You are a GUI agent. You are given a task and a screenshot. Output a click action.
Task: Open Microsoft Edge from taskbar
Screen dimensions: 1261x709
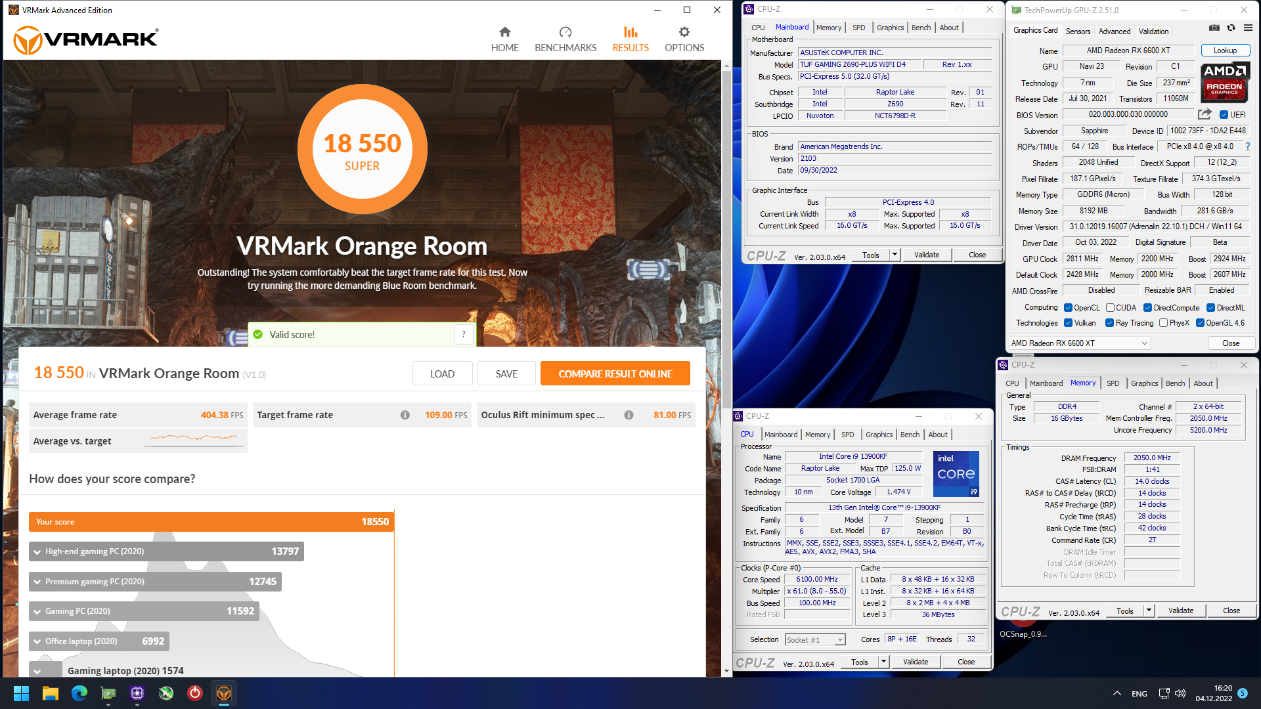pyautogui.click(x=79, y=693)
